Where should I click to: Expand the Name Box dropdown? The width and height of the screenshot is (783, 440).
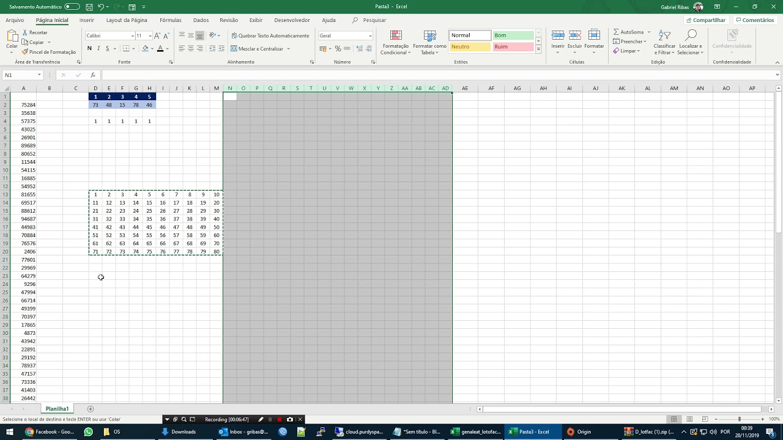[39, 75]
